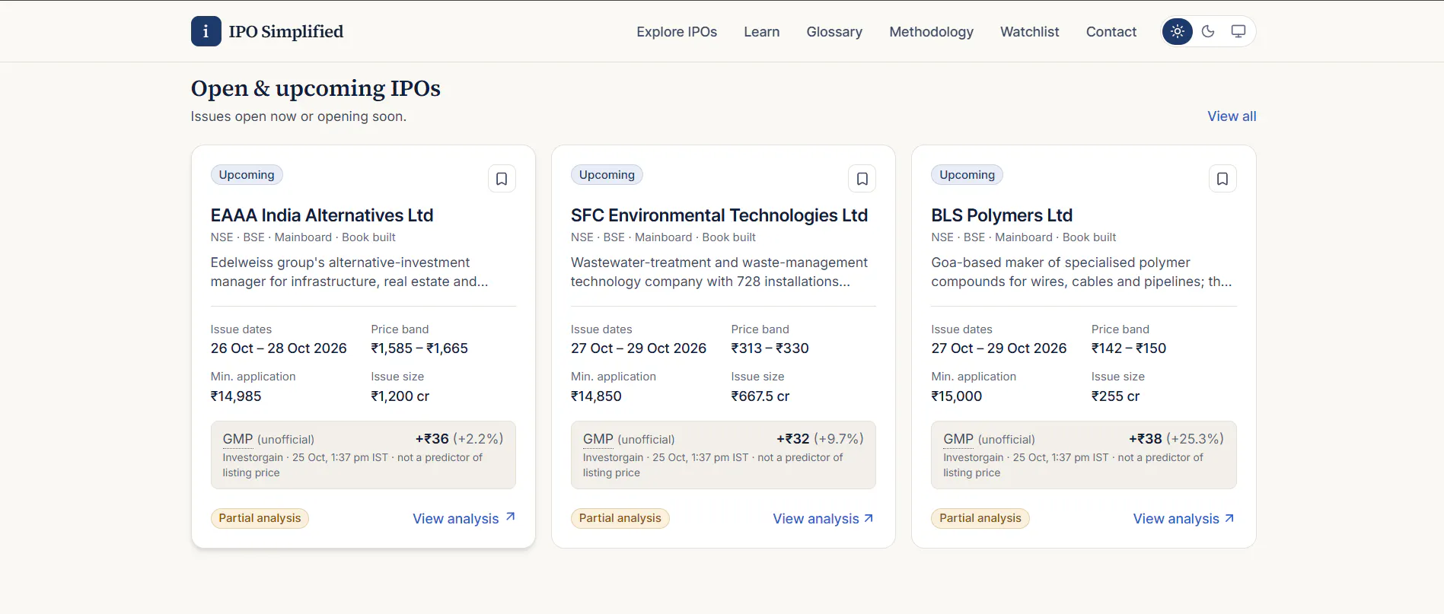Screen dimensions: 1444x614
Task: View analysis for BLS Polymers
Action: (1184, 518)
